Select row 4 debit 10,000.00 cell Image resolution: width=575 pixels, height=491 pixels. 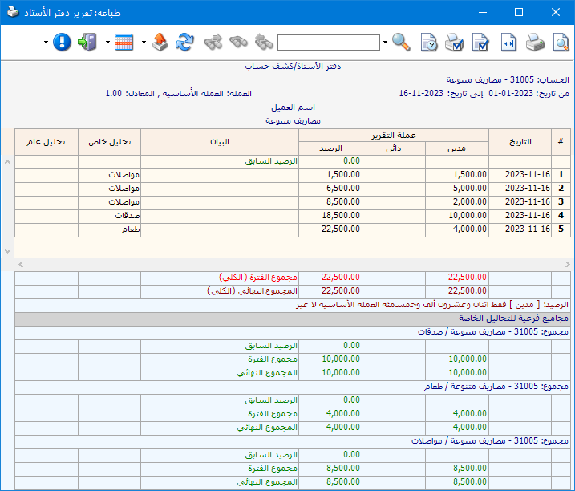click(457, 215)
